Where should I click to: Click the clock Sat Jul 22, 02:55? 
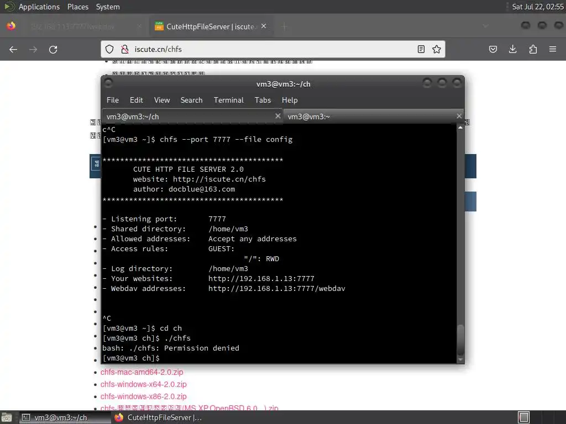[538, 7]
